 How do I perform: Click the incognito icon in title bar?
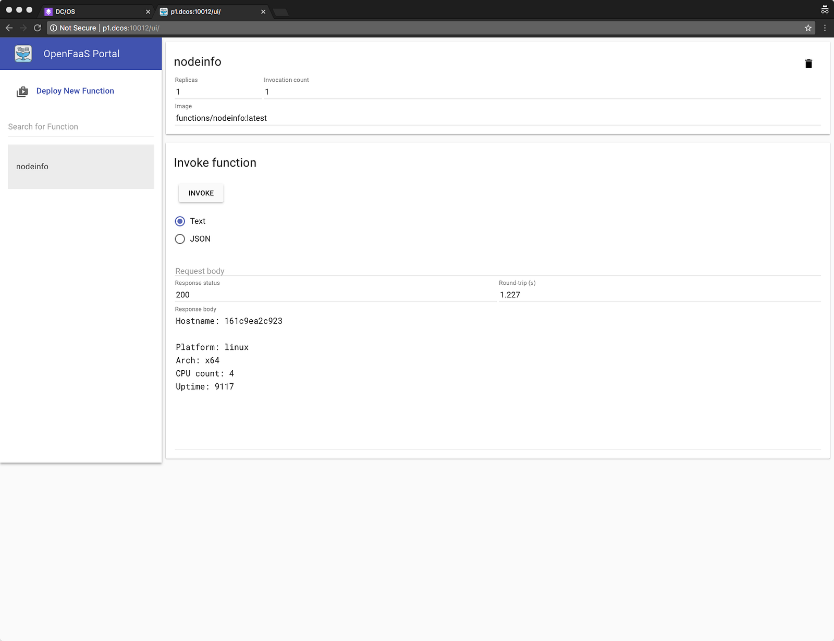825,9
